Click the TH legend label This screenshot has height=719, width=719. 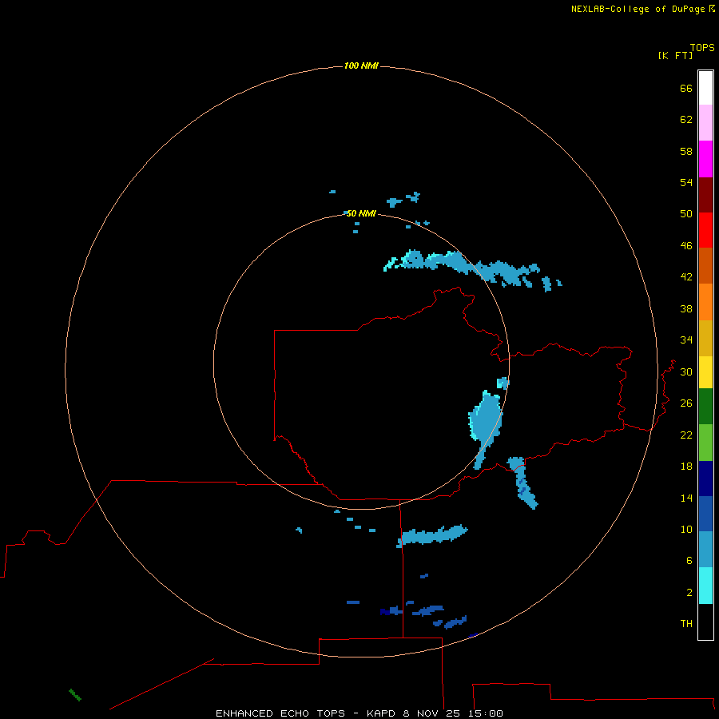[686, 624]
